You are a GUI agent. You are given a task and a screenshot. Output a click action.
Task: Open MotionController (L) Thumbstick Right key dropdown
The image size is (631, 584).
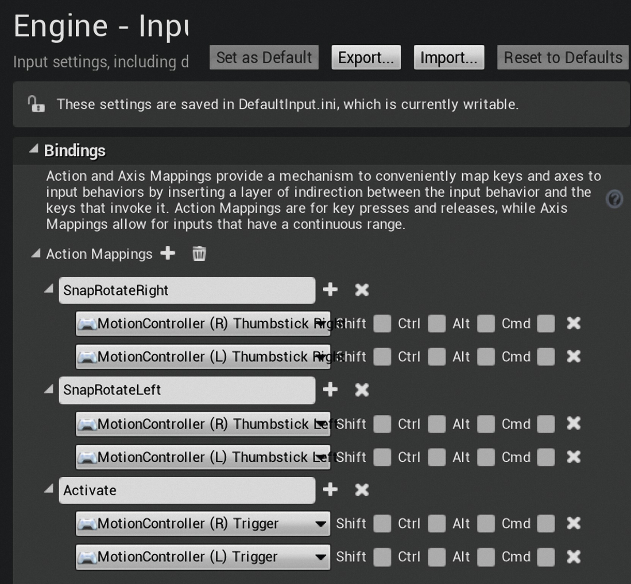point(203,357)
